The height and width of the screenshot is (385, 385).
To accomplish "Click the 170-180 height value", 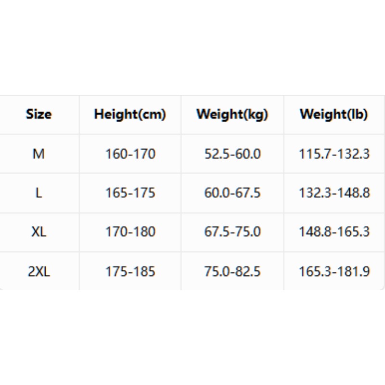I will [130, 231].
